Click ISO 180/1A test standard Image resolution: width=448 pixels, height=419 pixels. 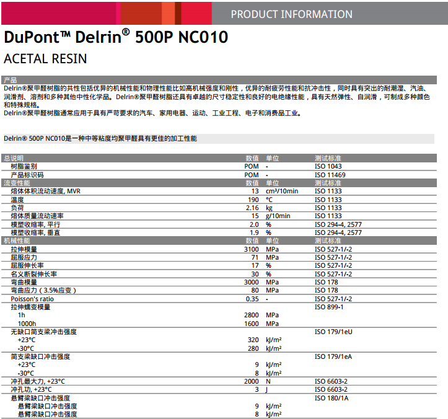[332, 398]
